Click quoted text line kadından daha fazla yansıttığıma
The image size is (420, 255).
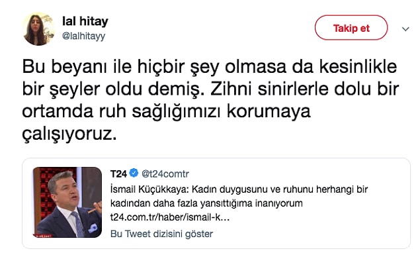tap(206, 203)
